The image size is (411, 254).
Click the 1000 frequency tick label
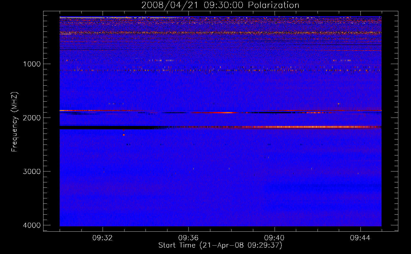pos(32,64)
